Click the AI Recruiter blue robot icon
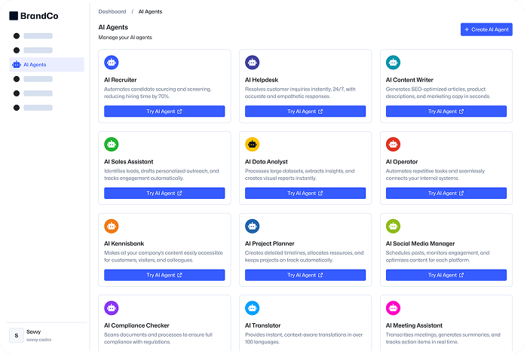 point(112,63)
